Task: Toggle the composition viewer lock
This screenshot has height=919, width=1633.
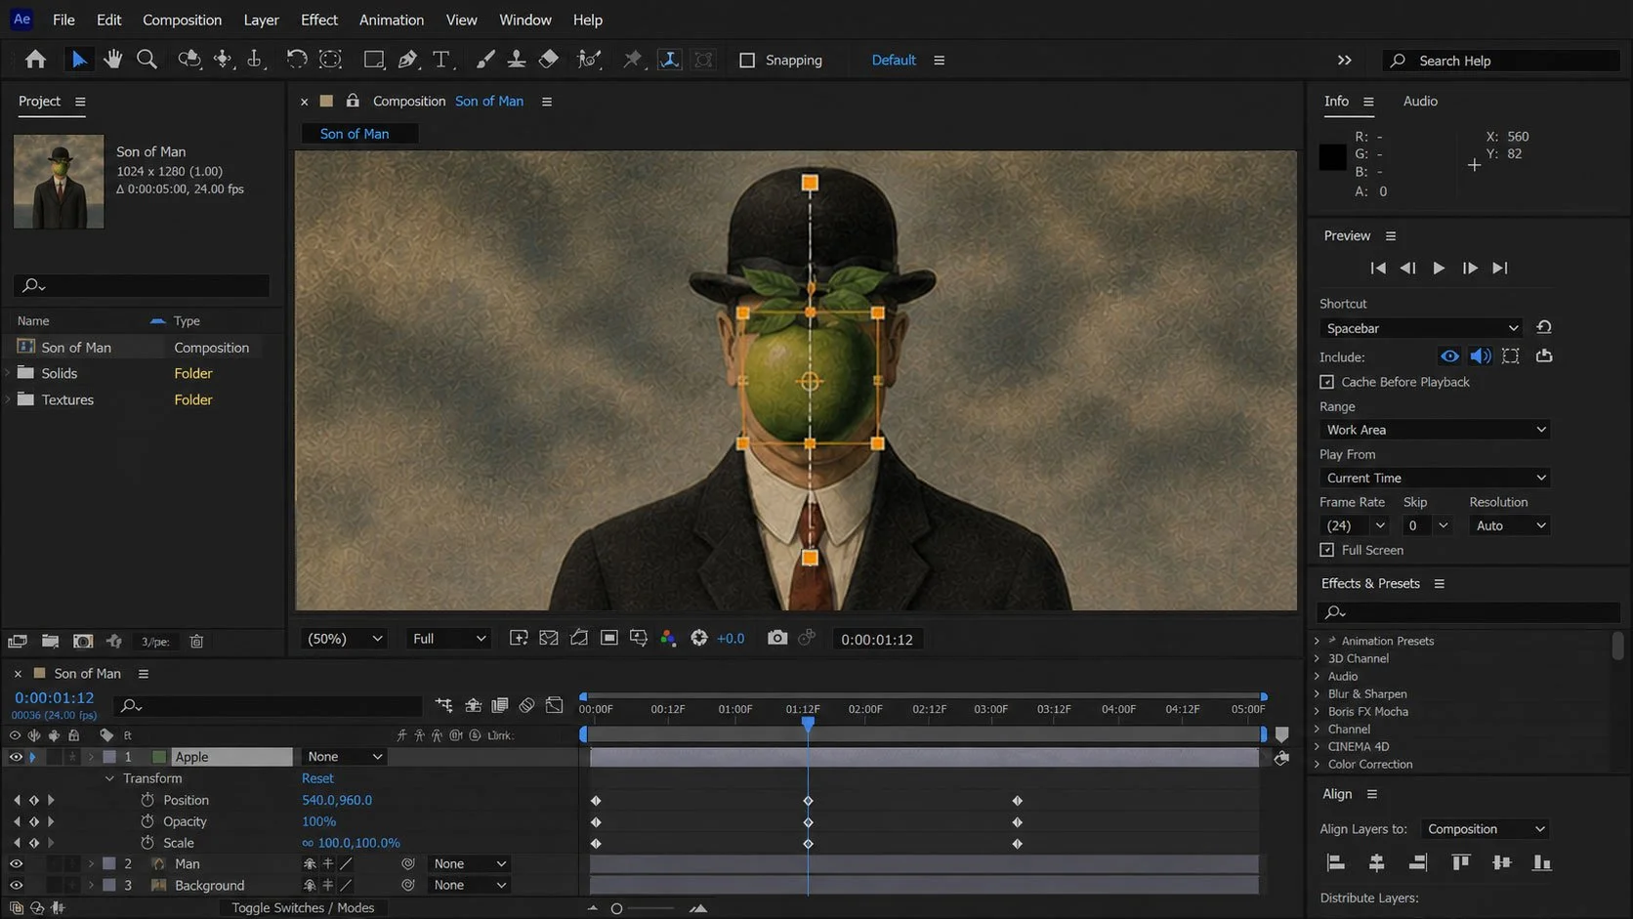Action: (353, 101)
